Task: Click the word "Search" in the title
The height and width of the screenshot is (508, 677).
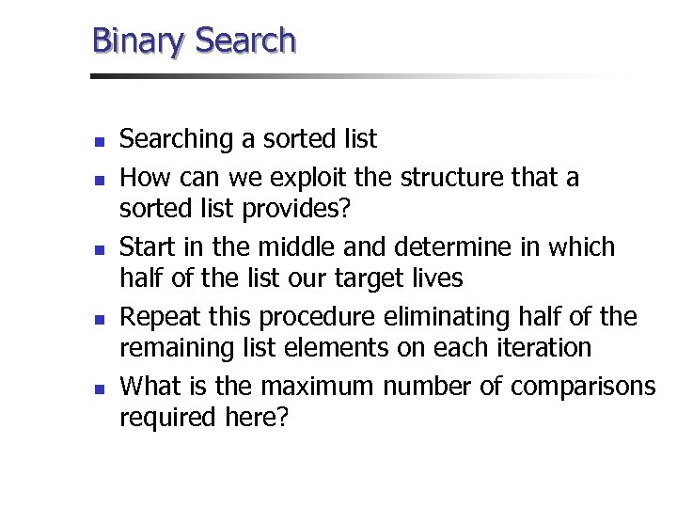Action: pos(244,40)
